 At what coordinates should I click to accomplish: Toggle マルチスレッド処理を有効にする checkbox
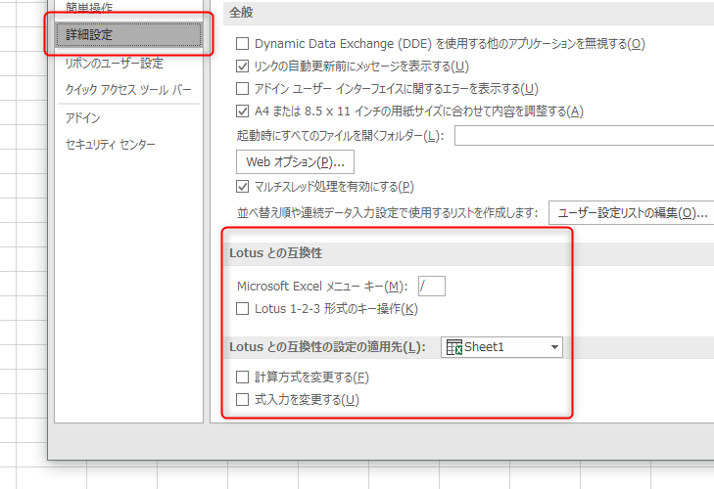(x=242, y=187)
